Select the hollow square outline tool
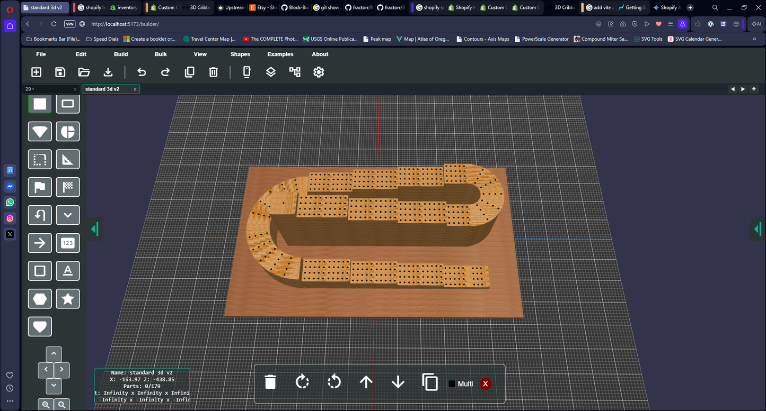 pyautogui.click(x=40, y=271)
